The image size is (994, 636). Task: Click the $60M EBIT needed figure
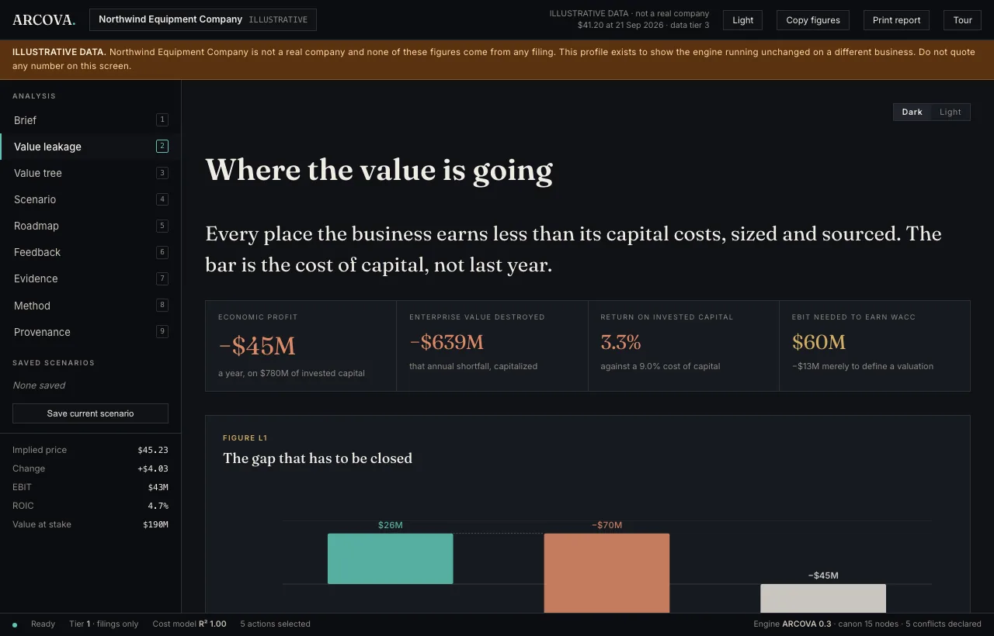tap(818, 342)
